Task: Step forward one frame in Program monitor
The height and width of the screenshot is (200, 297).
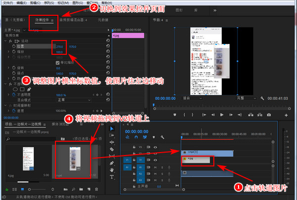Action: click(x=231, y=115)
